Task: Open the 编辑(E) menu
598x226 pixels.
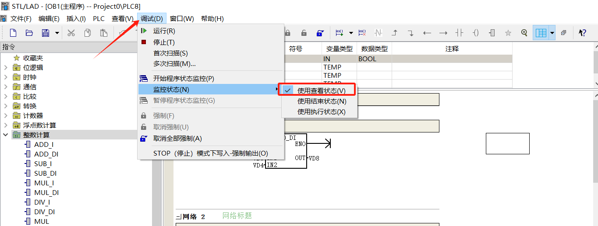Action: tap(49, 19)
